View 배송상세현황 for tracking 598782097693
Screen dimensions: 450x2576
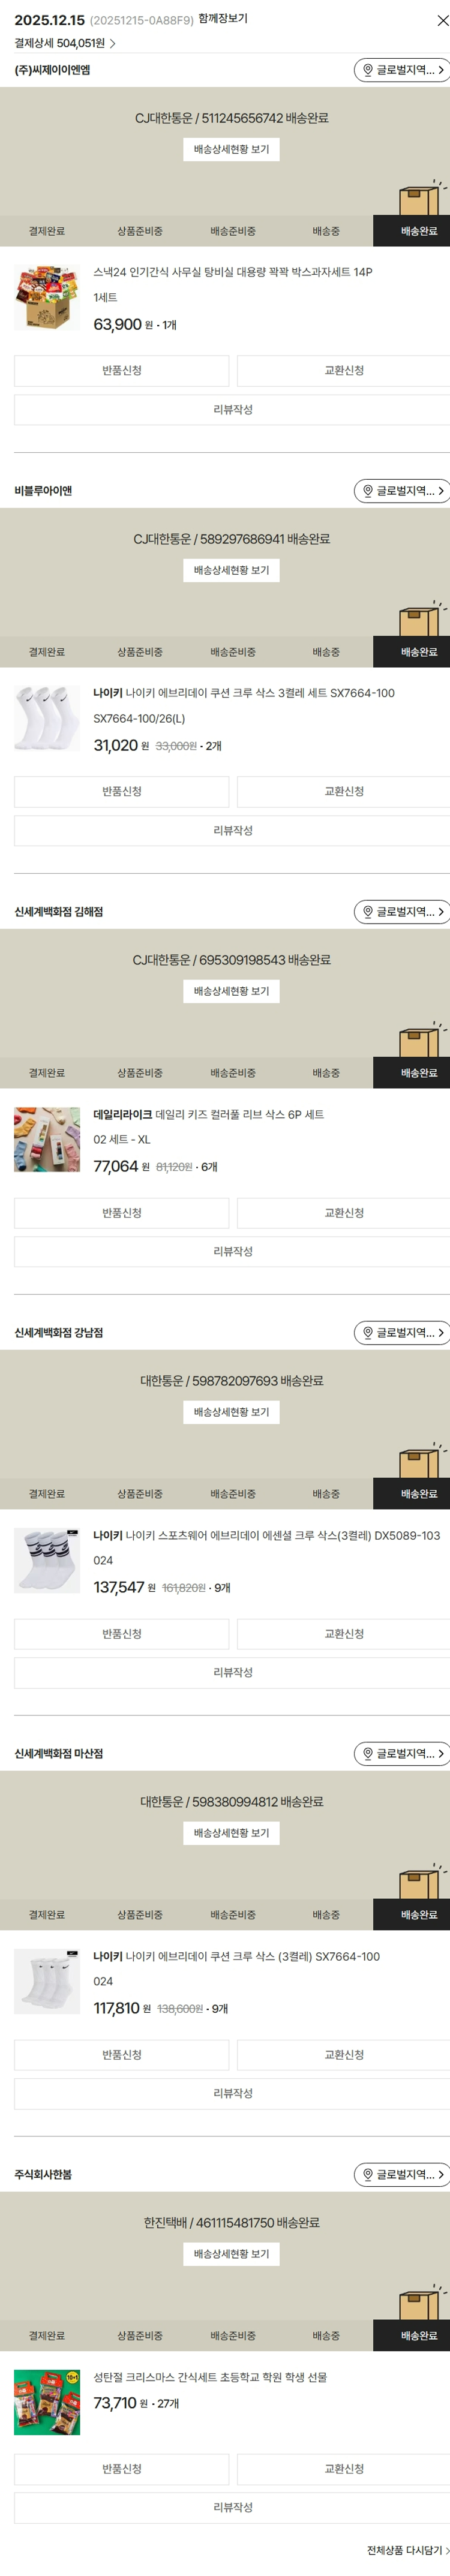pyautogui.click(x=231, y=1412)
